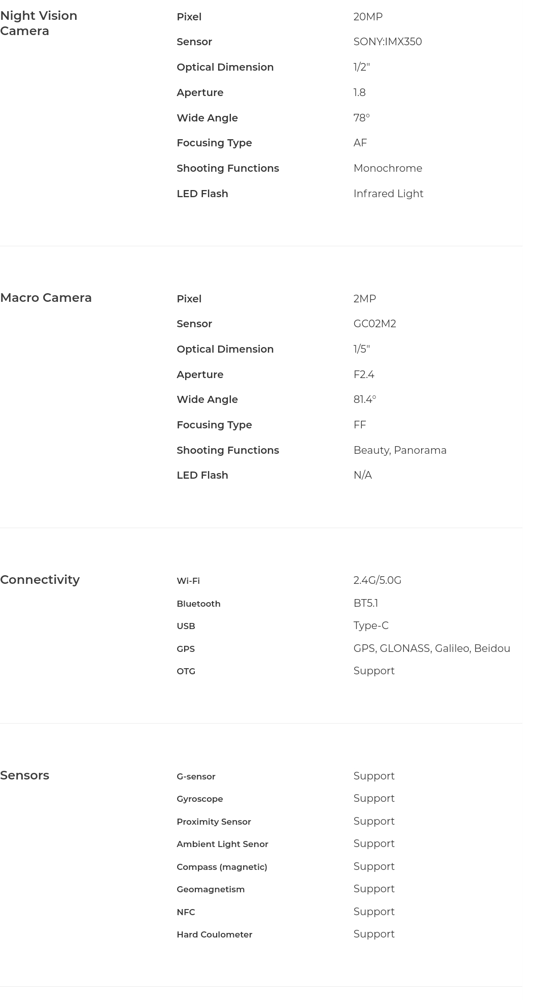Click the GPS, GLONASS, Galileo, Beidou text
Screen dimensions: 548x1000
(431, 648)
